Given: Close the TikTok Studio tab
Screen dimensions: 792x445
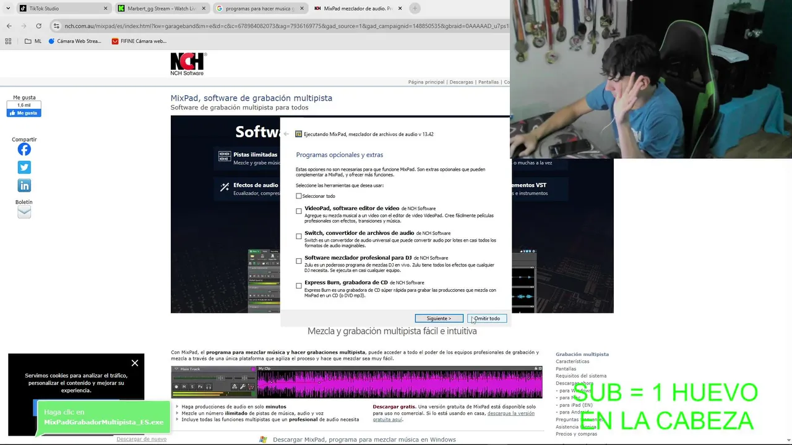Looking at the screenshot, I should (x=105, y=9).
